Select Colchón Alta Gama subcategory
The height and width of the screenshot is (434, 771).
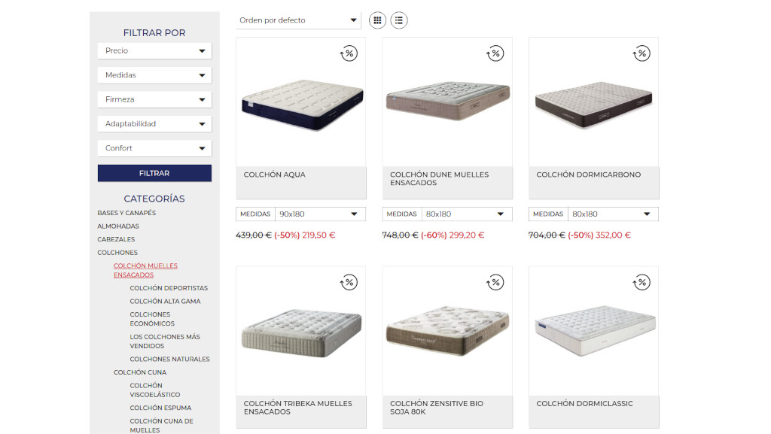(x=165, y=302)
